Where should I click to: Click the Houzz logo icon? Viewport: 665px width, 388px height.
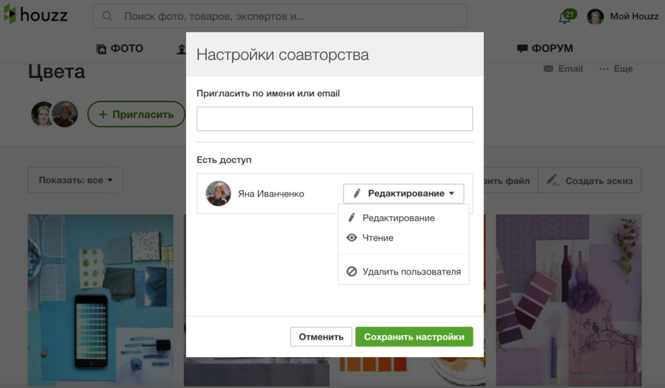click(11, 15)
